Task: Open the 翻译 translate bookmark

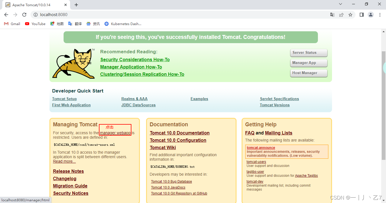Action: click(75, 24)
